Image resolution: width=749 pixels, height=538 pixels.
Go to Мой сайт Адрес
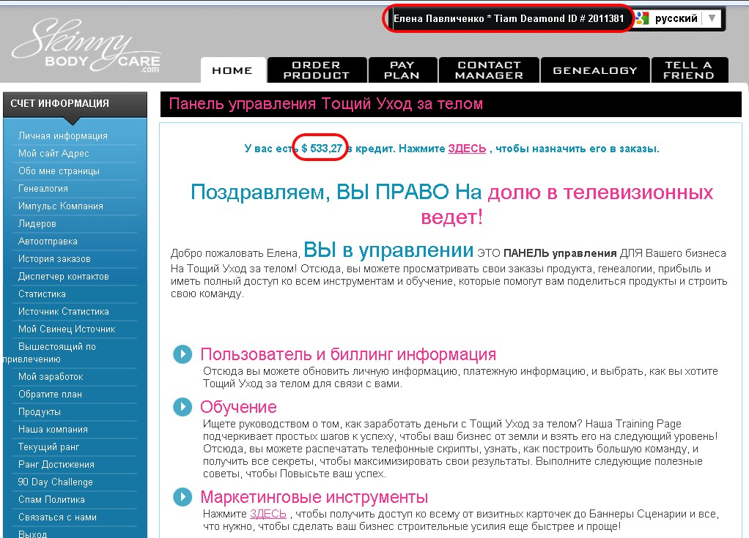(x=53, y=154)
